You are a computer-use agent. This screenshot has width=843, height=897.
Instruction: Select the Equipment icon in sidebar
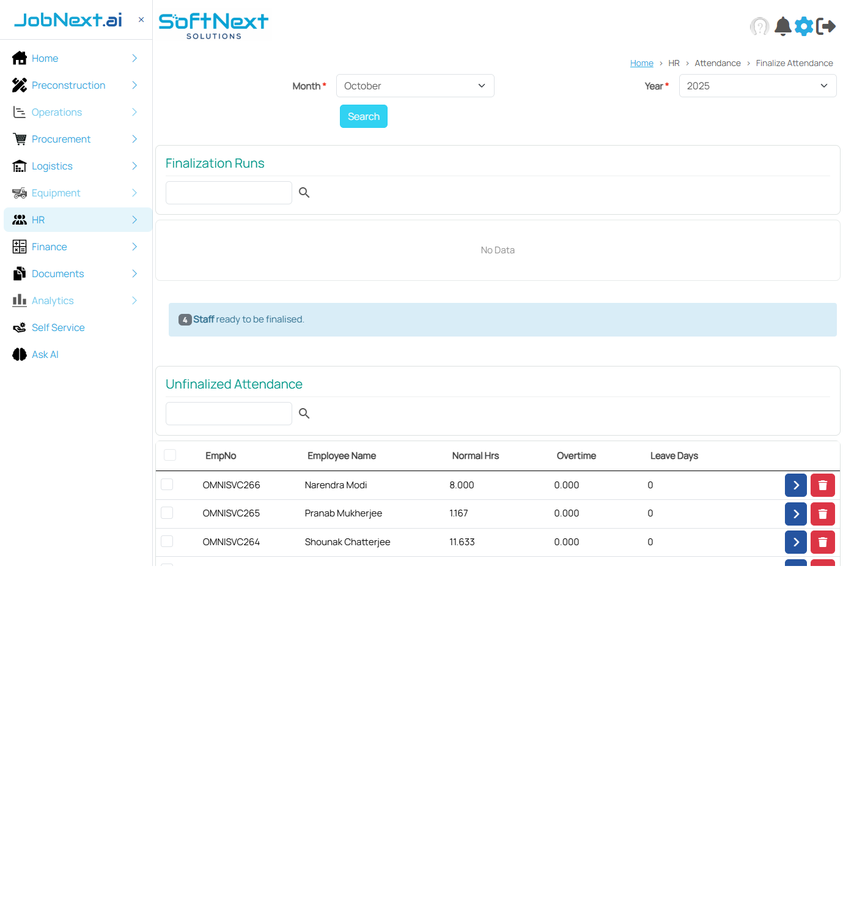point(19,193)
